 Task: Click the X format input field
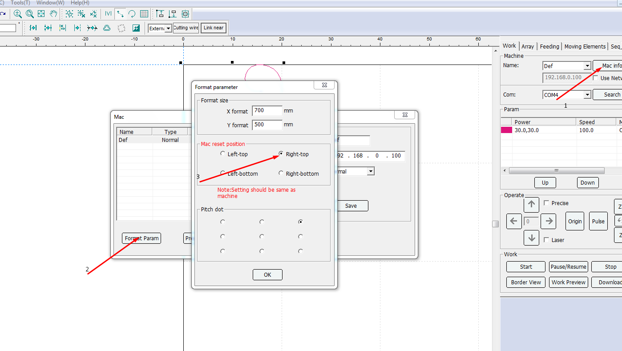(267, 111)
